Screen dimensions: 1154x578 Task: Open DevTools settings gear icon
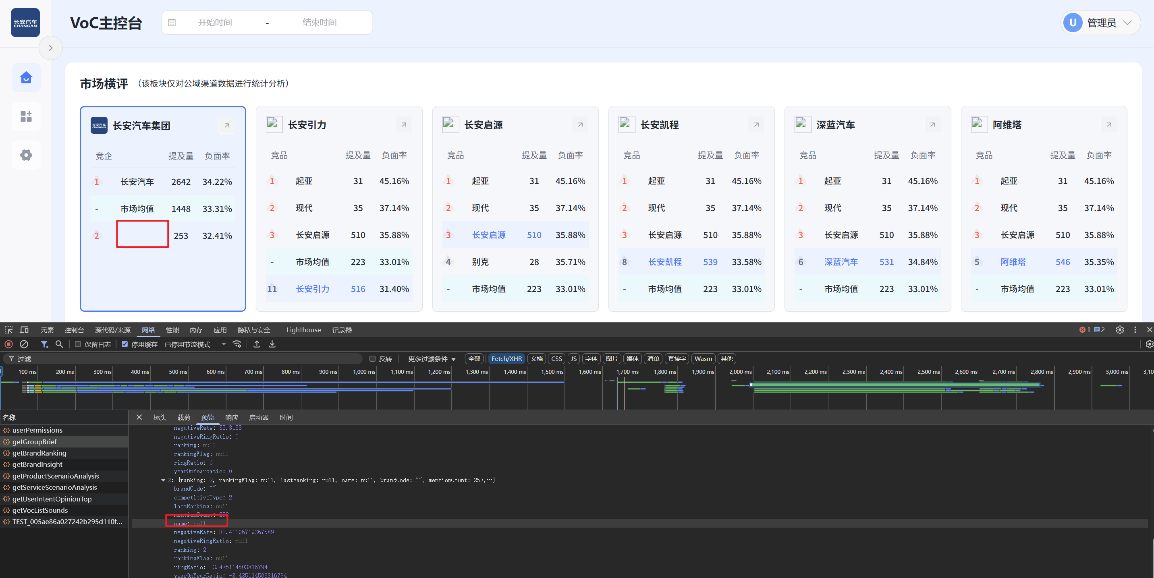point(1119,329)
